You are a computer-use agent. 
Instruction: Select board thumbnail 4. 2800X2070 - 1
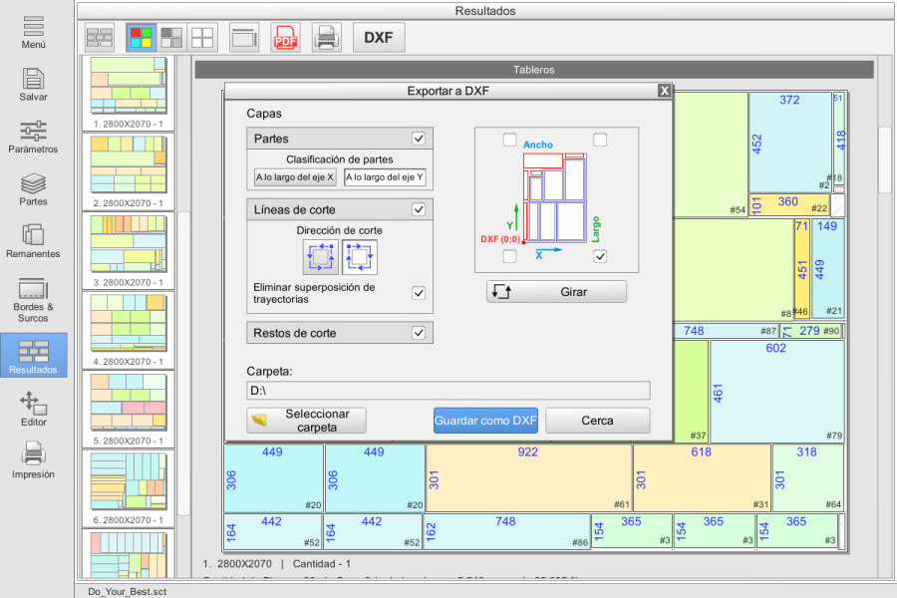point(129,330)
